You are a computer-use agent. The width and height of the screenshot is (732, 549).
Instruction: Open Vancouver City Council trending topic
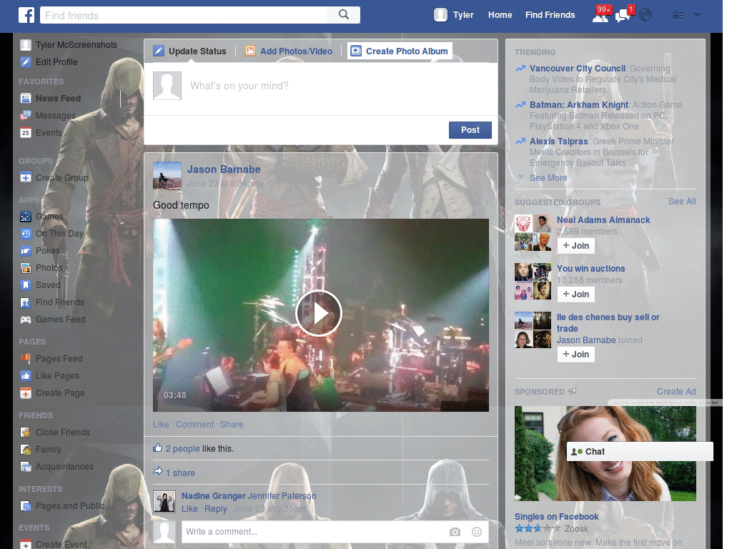click(x=577, y=69)
